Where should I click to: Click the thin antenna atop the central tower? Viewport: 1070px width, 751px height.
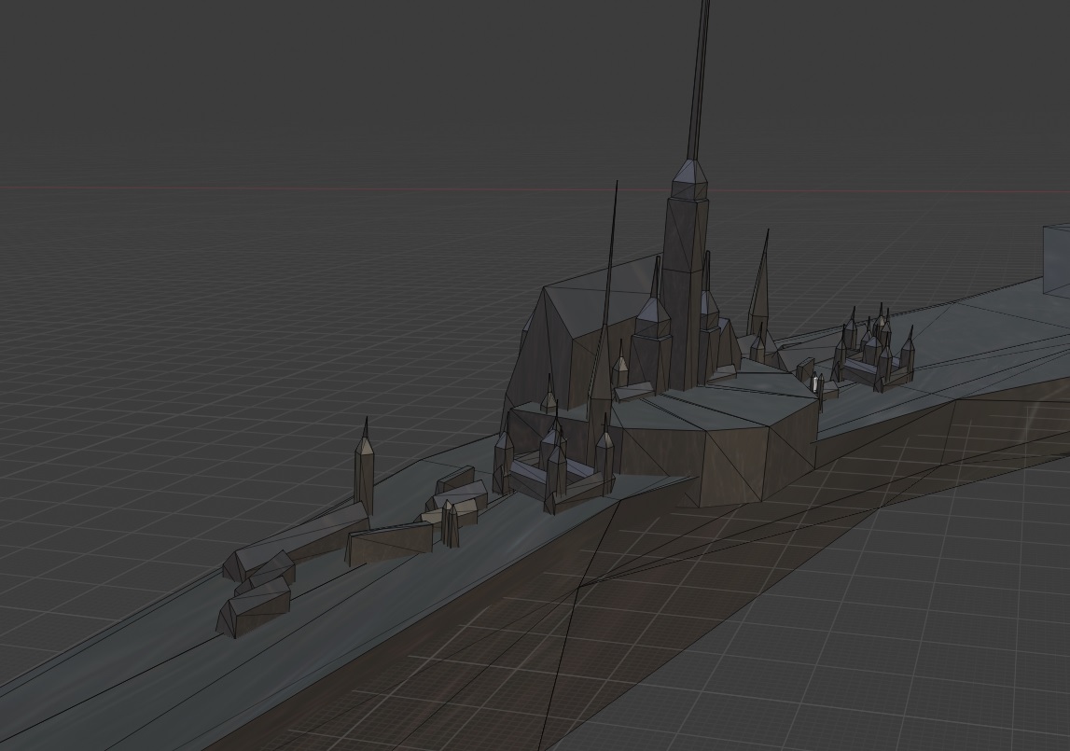698,84
